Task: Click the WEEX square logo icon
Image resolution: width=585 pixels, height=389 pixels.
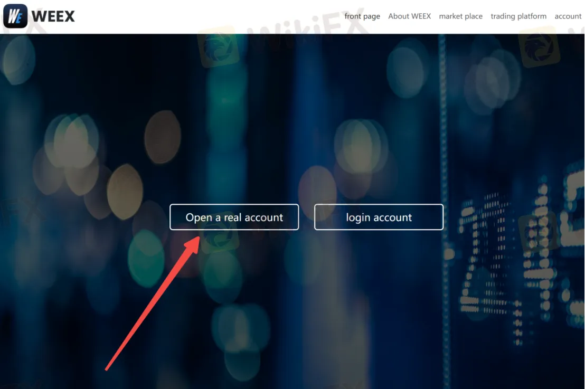Action: click(x=15, y=16)
